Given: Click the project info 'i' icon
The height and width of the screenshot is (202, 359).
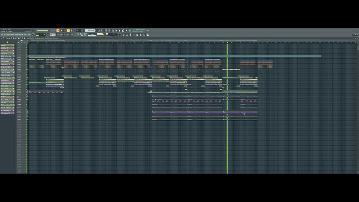Looking at the screenshot, I should (144, 35).
